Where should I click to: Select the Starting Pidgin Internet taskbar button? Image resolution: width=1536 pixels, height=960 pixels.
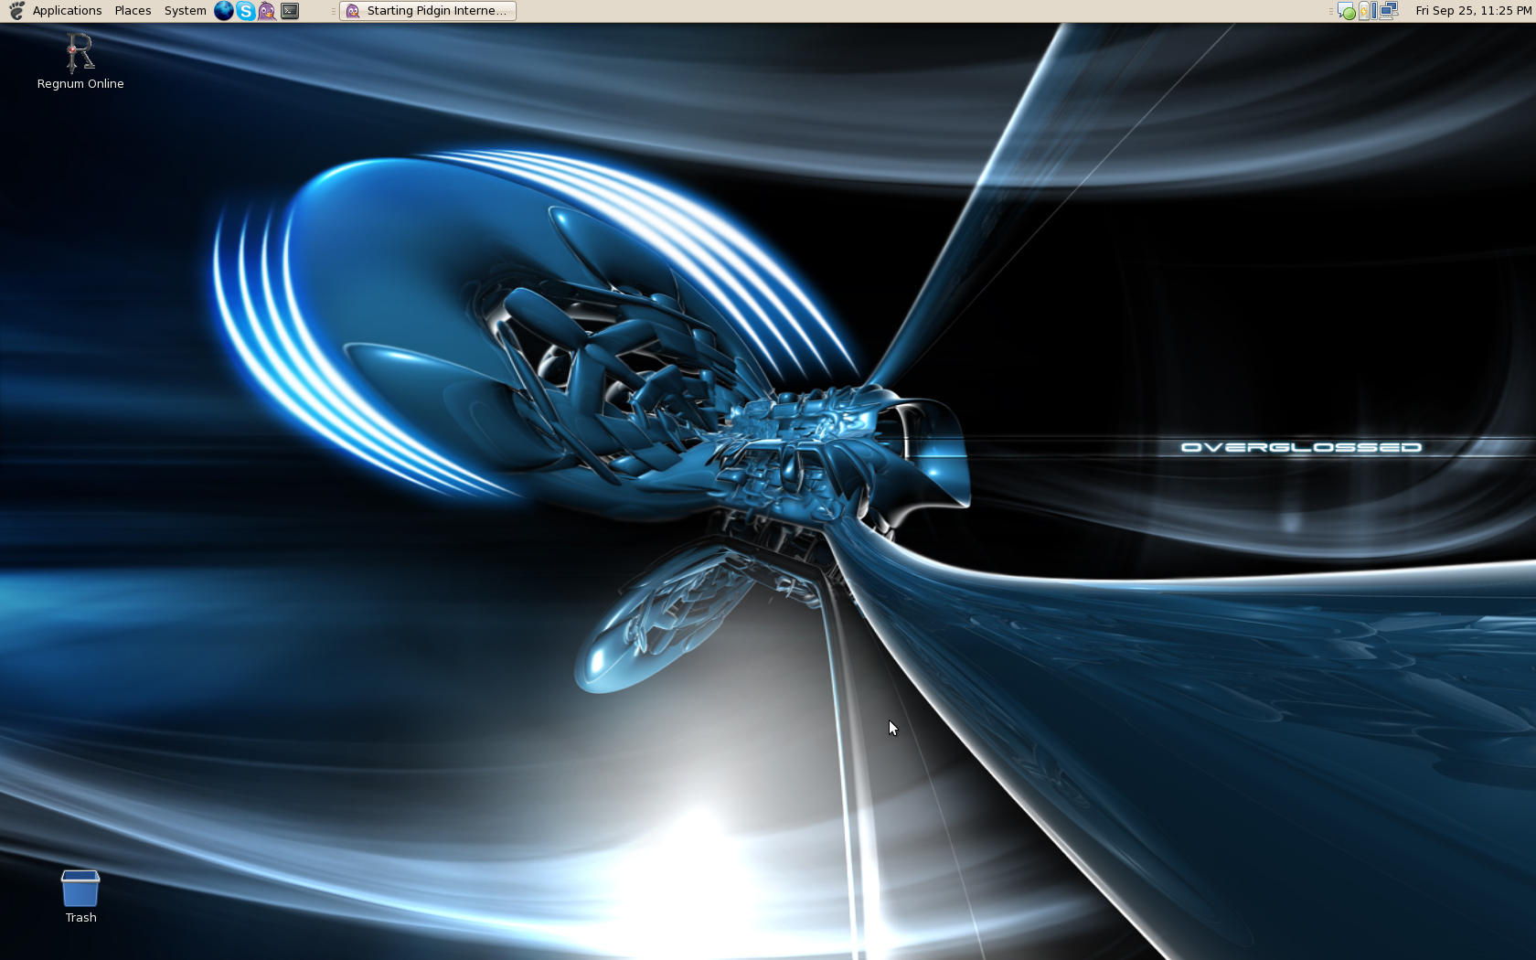[428, 11]
